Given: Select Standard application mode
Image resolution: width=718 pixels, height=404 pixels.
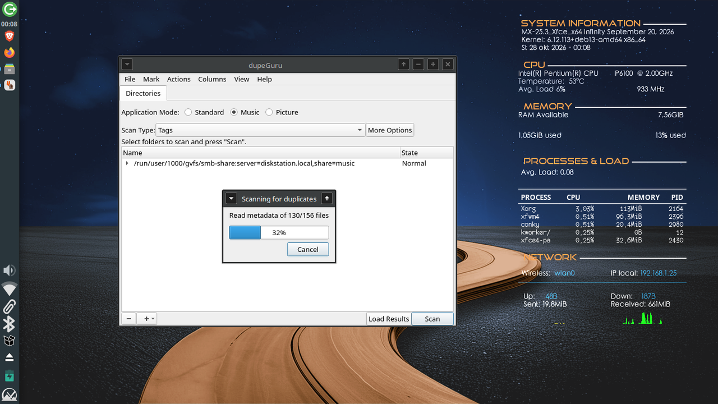Looking at the screenshot, I should [x=204, y=112].
